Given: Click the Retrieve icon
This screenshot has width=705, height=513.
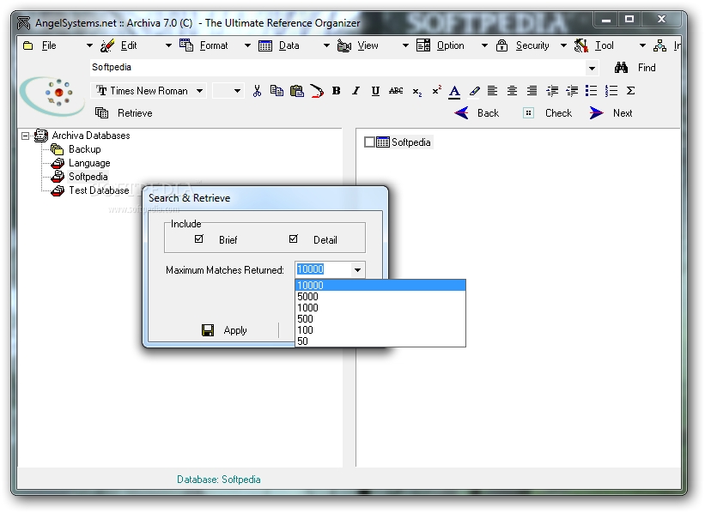Looking at the screenshot, I should click(101, 112).
